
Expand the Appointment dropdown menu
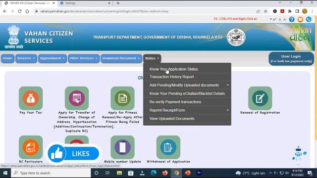click(x=53, y=58)
